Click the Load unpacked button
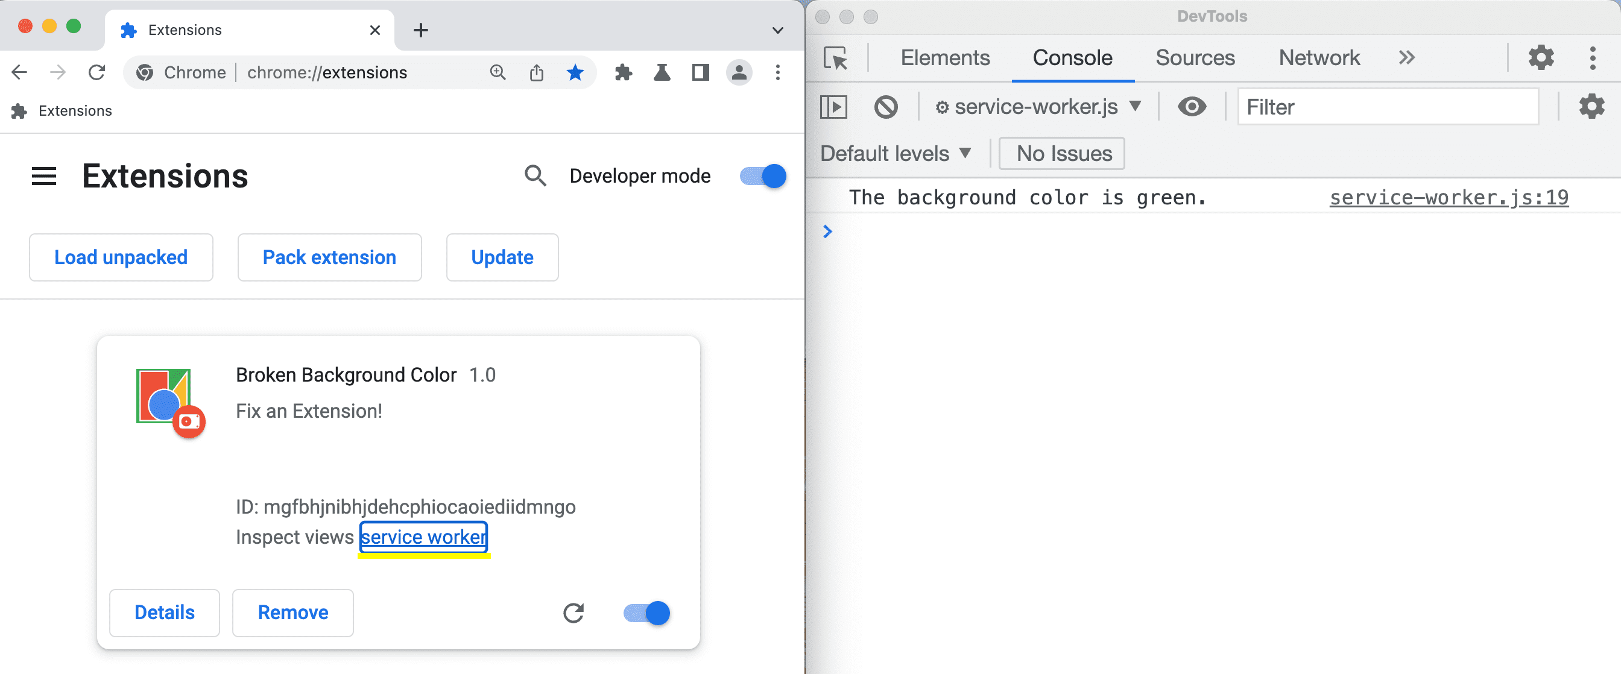The width and height of the screenshot is (1621, 674). point(120,256)
